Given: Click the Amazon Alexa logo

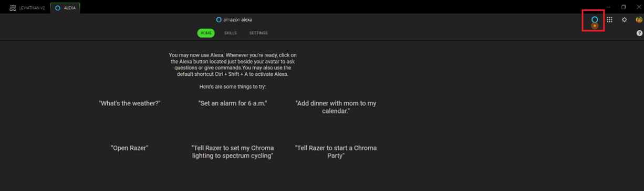Looking at the screenshot, I should click(234, 20).
